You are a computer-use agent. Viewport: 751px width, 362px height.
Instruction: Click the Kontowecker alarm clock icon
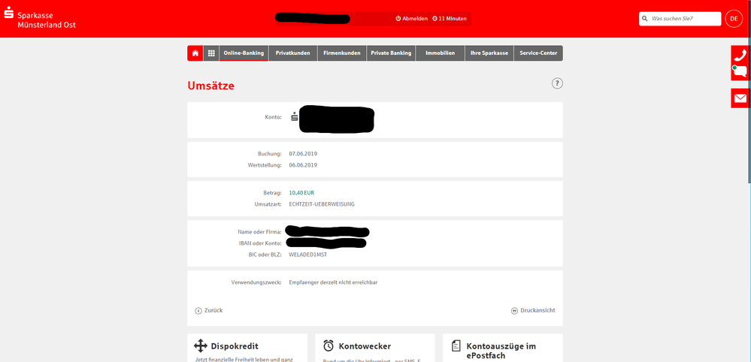pos(329,345)
